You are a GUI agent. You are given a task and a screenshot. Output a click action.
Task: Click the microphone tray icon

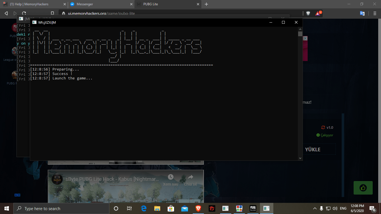click(322, 208)
